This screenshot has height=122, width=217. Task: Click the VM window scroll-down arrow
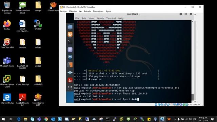pos(195,101)
